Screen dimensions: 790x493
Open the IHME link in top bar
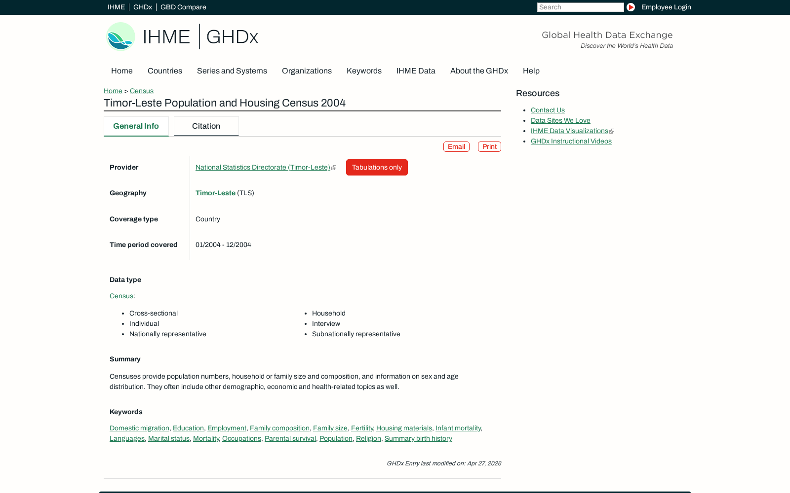tap(116, 7)
